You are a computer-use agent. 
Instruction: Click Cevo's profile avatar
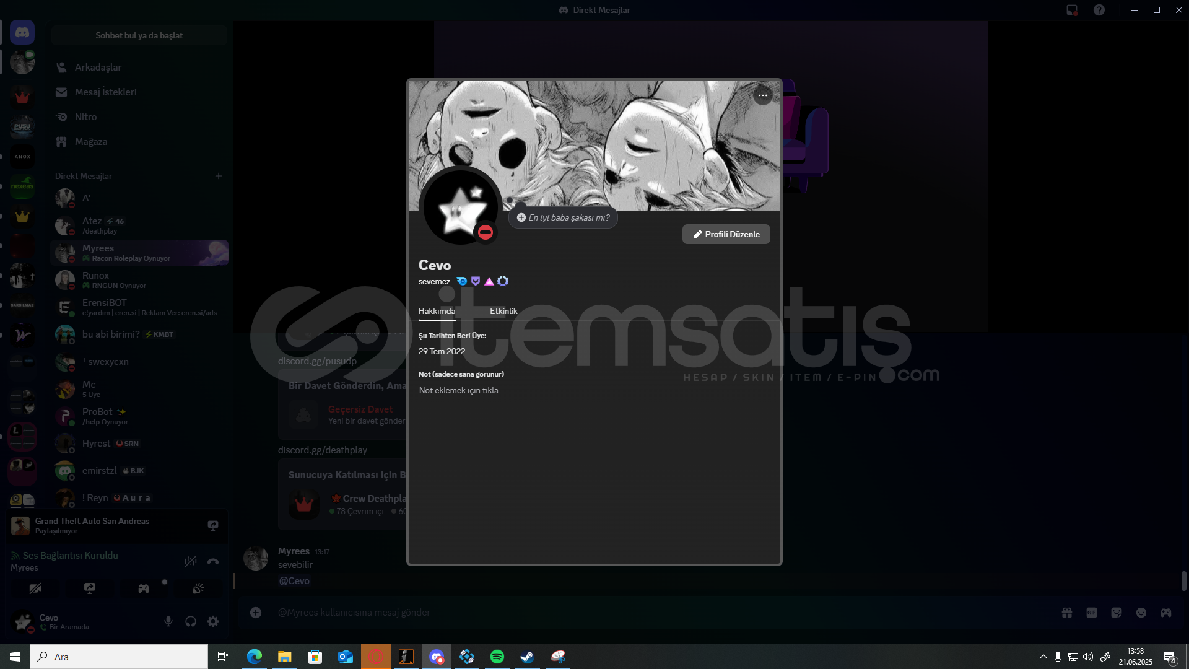(x=461, y=208)
